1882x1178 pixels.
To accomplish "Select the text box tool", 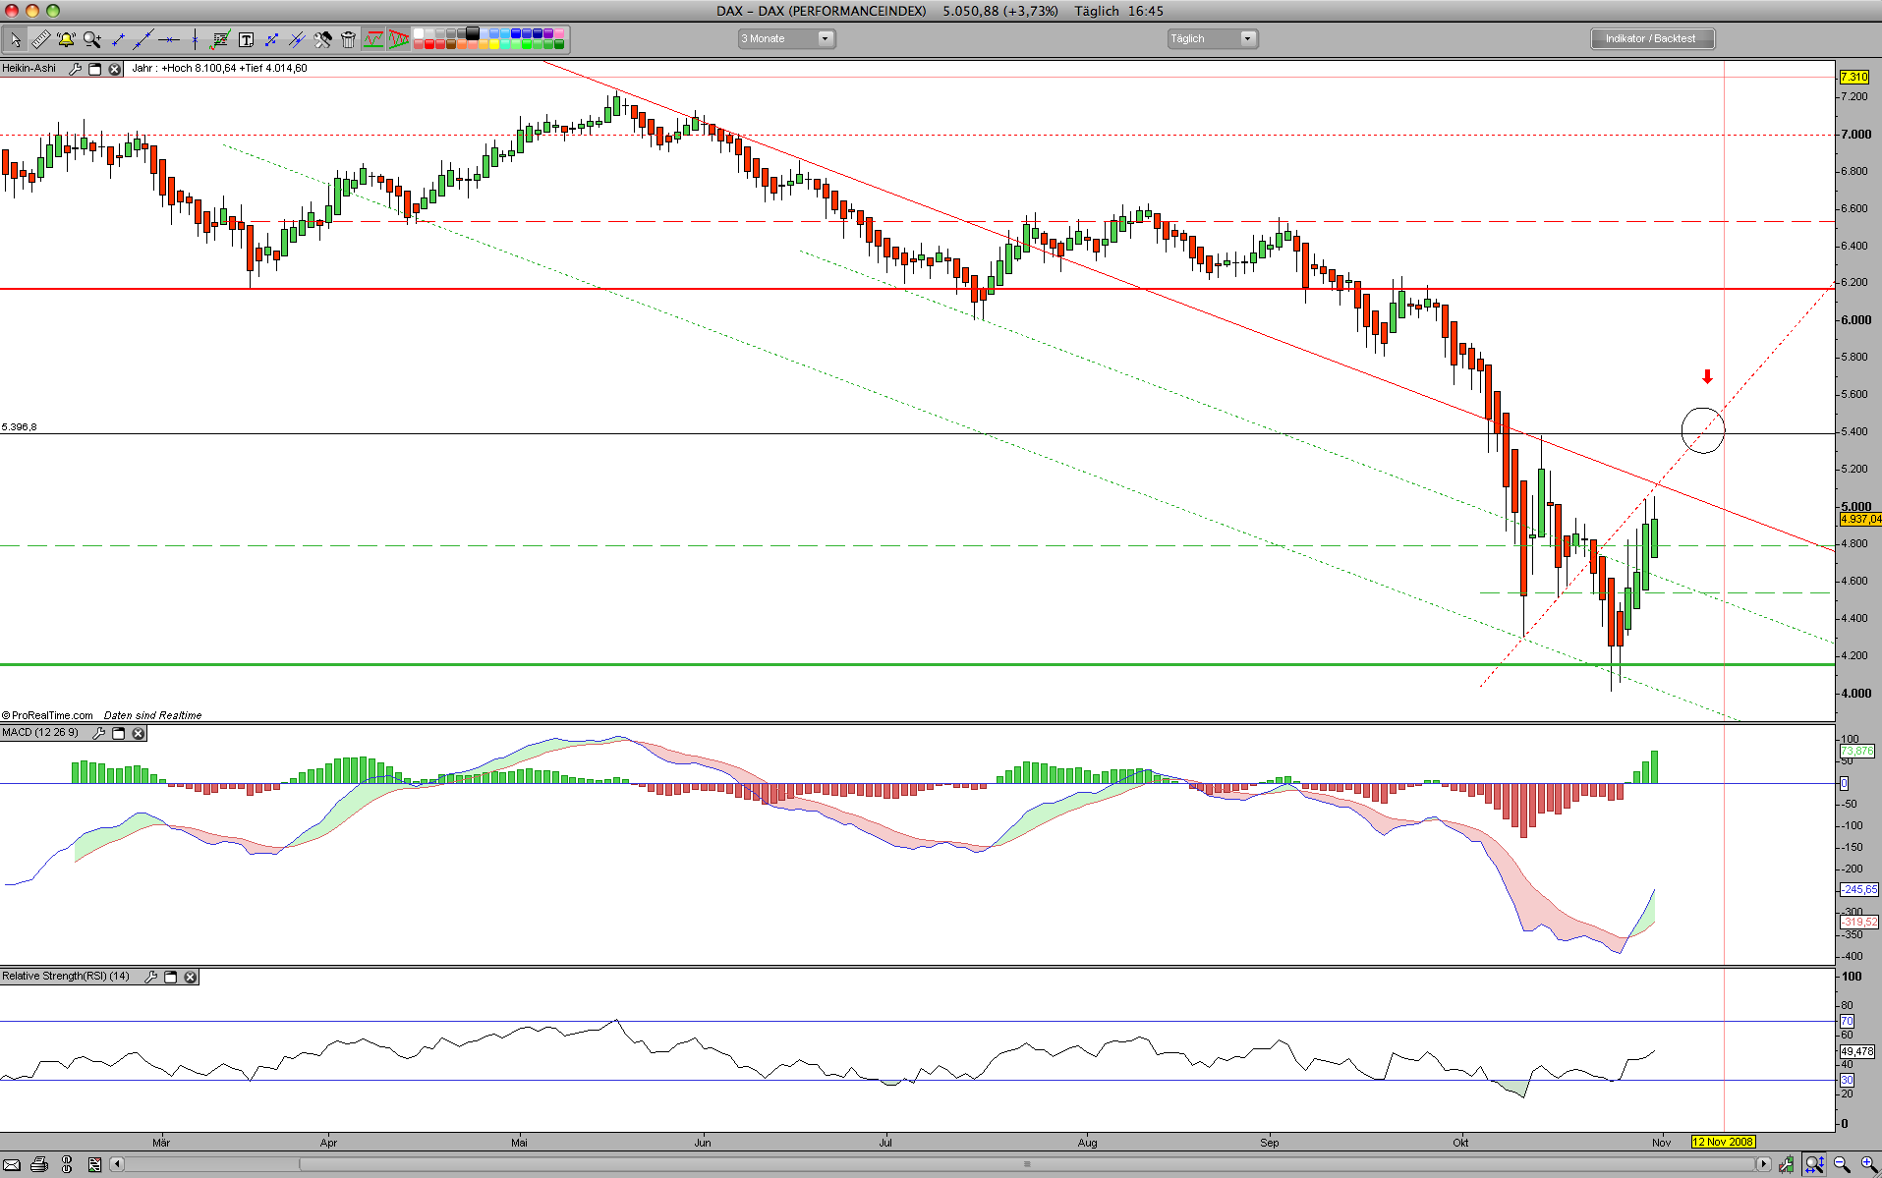I will click(246, 39).
